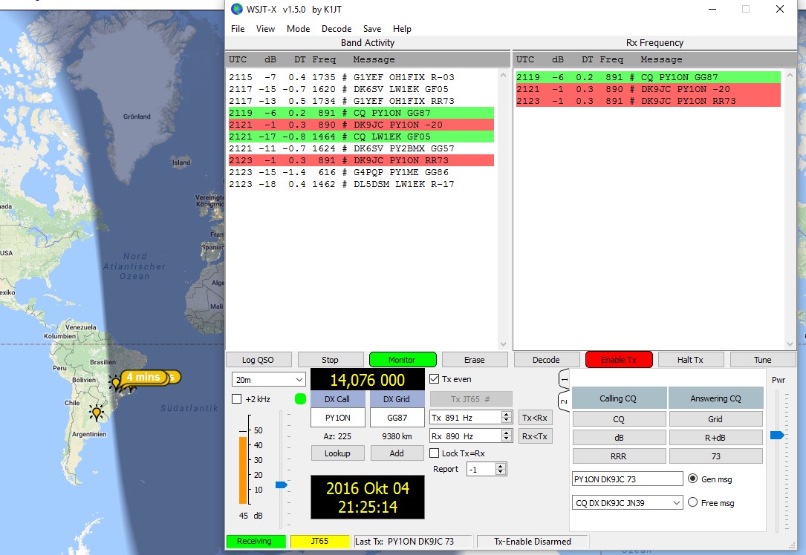Click the WSJT-X globe icon in title bar
The width and height of the screenshot is (806, 555).
(236, 9)
